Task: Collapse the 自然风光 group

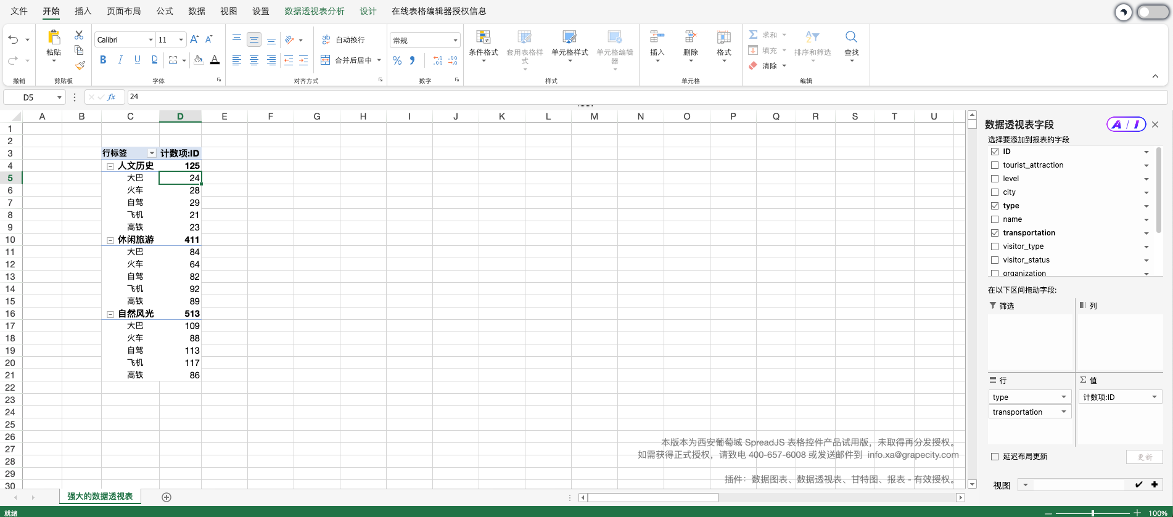Action: point(110,314)
